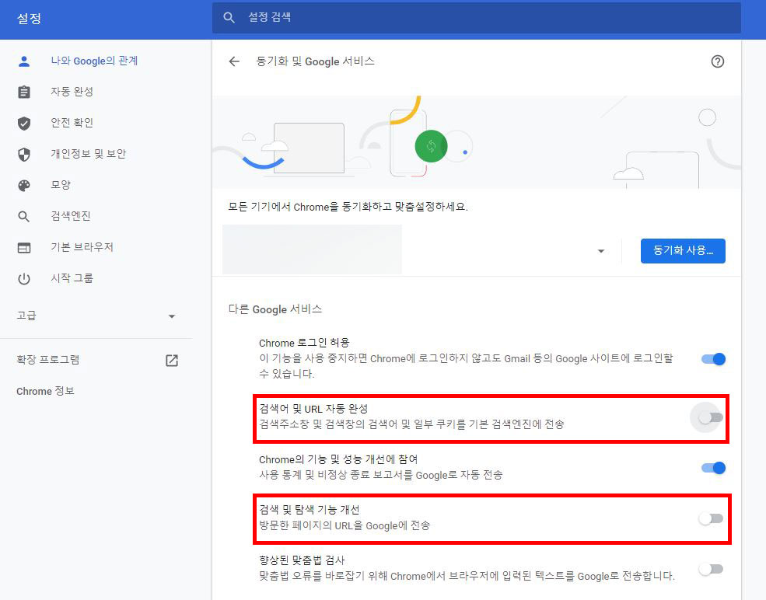The height and width of the screenshot is (600, 766).
Task: Click the clipboard icon for 자동 완성
Action: 24,92
